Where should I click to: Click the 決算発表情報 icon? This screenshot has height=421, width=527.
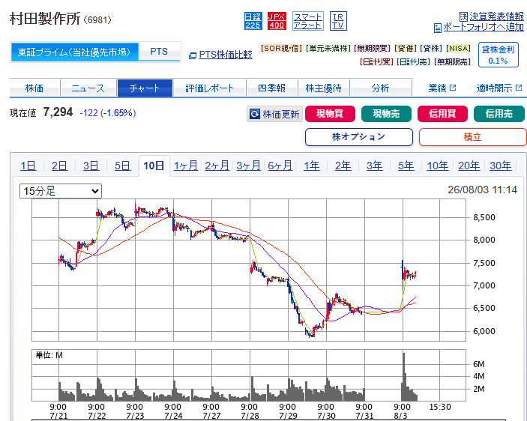(463, 16)
